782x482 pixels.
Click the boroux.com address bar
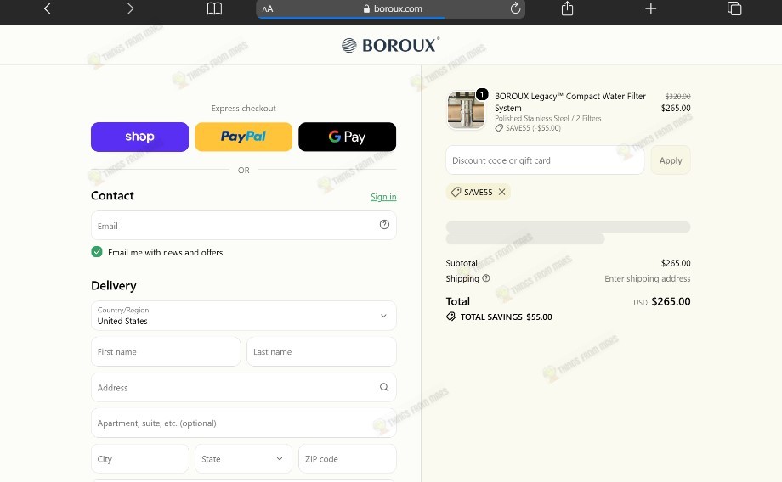click(x=390, y=9)
